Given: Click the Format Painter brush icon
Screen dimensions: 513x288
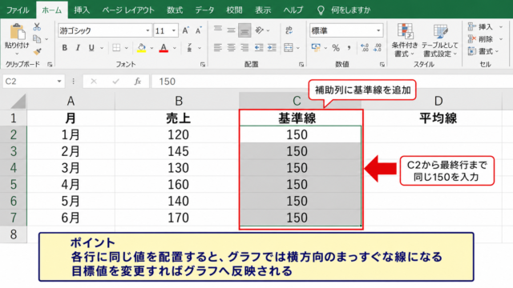Looking at the screenshot, I should (38, 51).
